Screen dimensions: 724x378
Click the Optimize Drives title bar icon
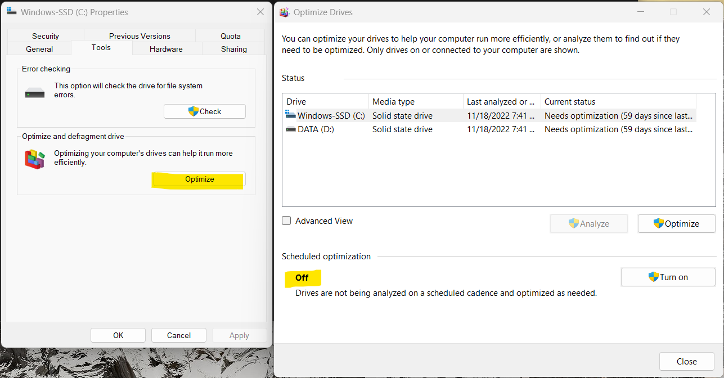(x=285, y=12)
